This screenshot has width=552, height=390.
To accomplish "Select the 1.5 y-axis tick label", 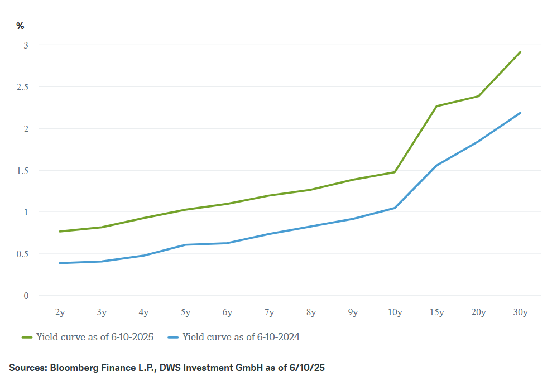I will point(21,170).
